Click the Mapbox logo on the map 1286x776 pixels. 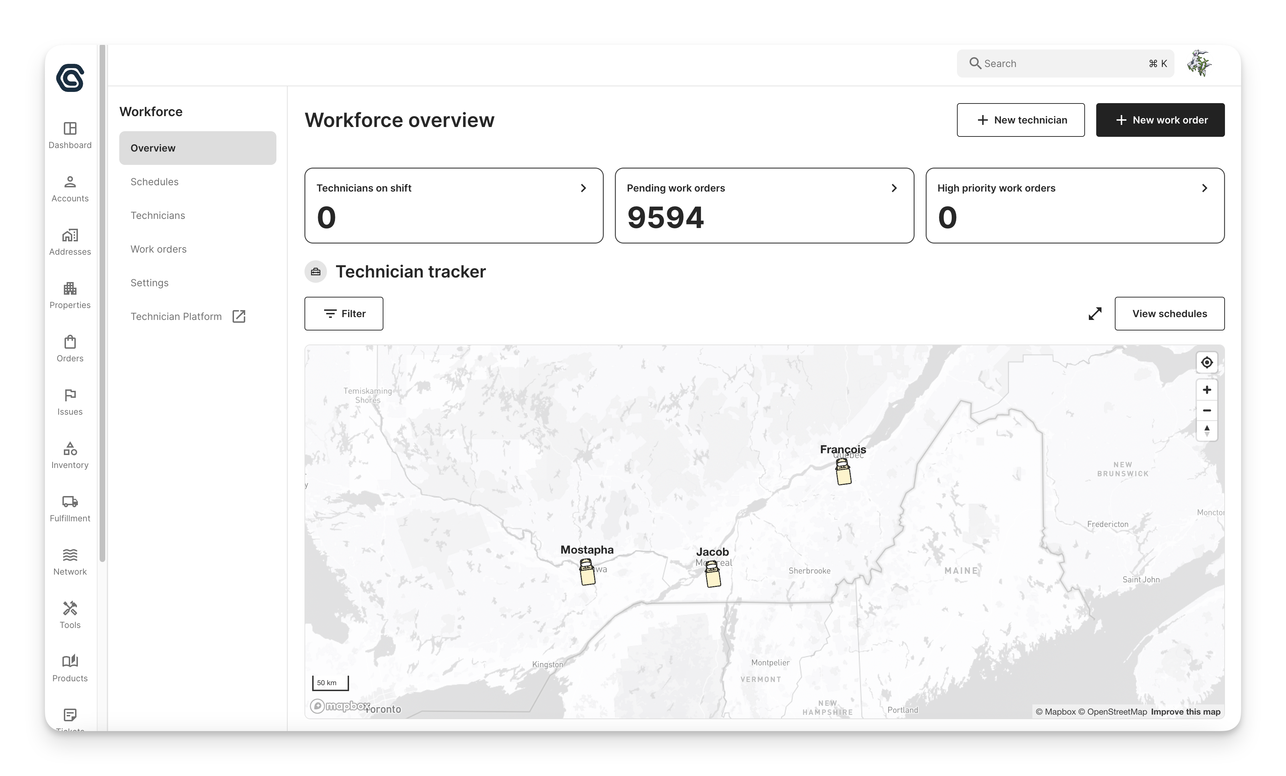340,706
